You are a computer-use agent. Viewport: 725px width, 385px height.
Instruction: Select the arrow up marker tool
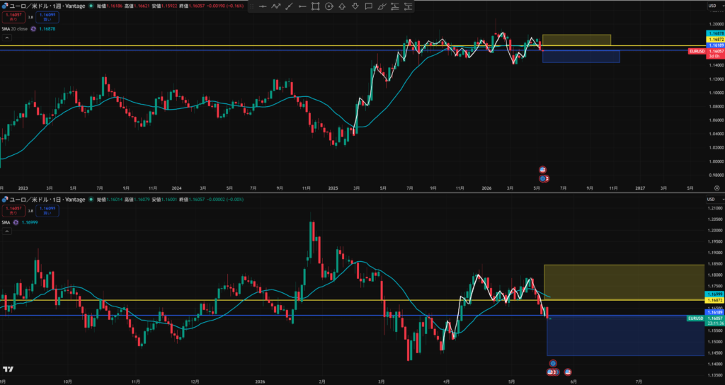tap(342, 6)
